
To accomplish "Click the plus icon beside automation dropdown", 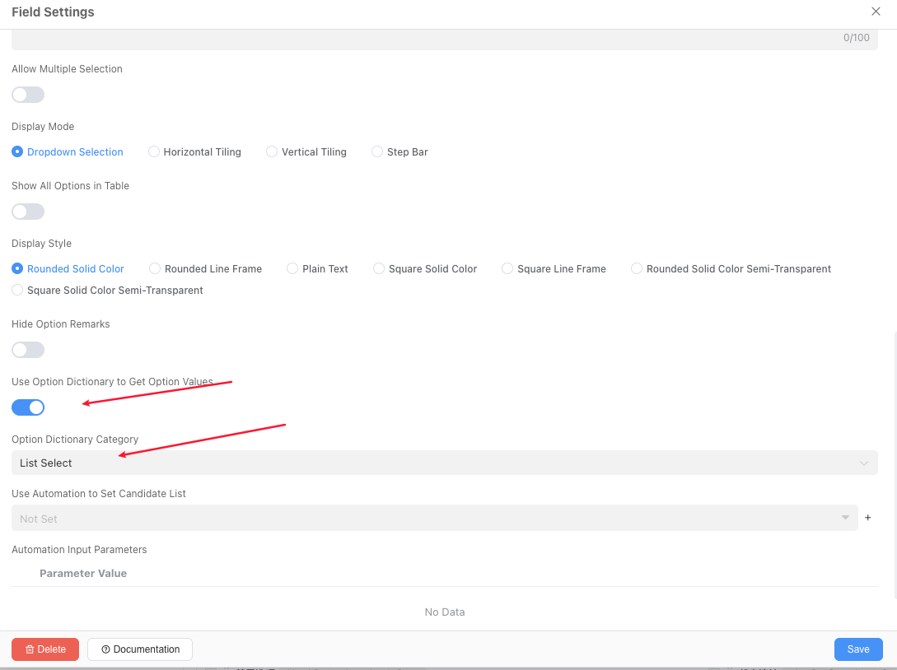I will (x=867, y=518).
